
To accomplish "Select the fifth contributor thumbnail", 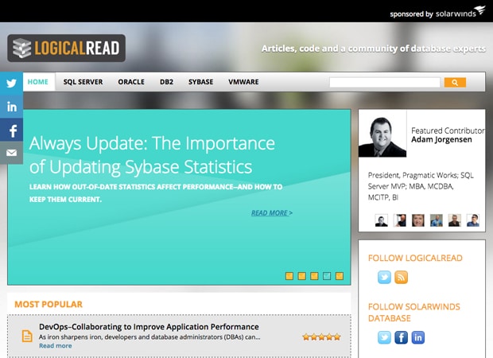I will click(x=455, y=220).
